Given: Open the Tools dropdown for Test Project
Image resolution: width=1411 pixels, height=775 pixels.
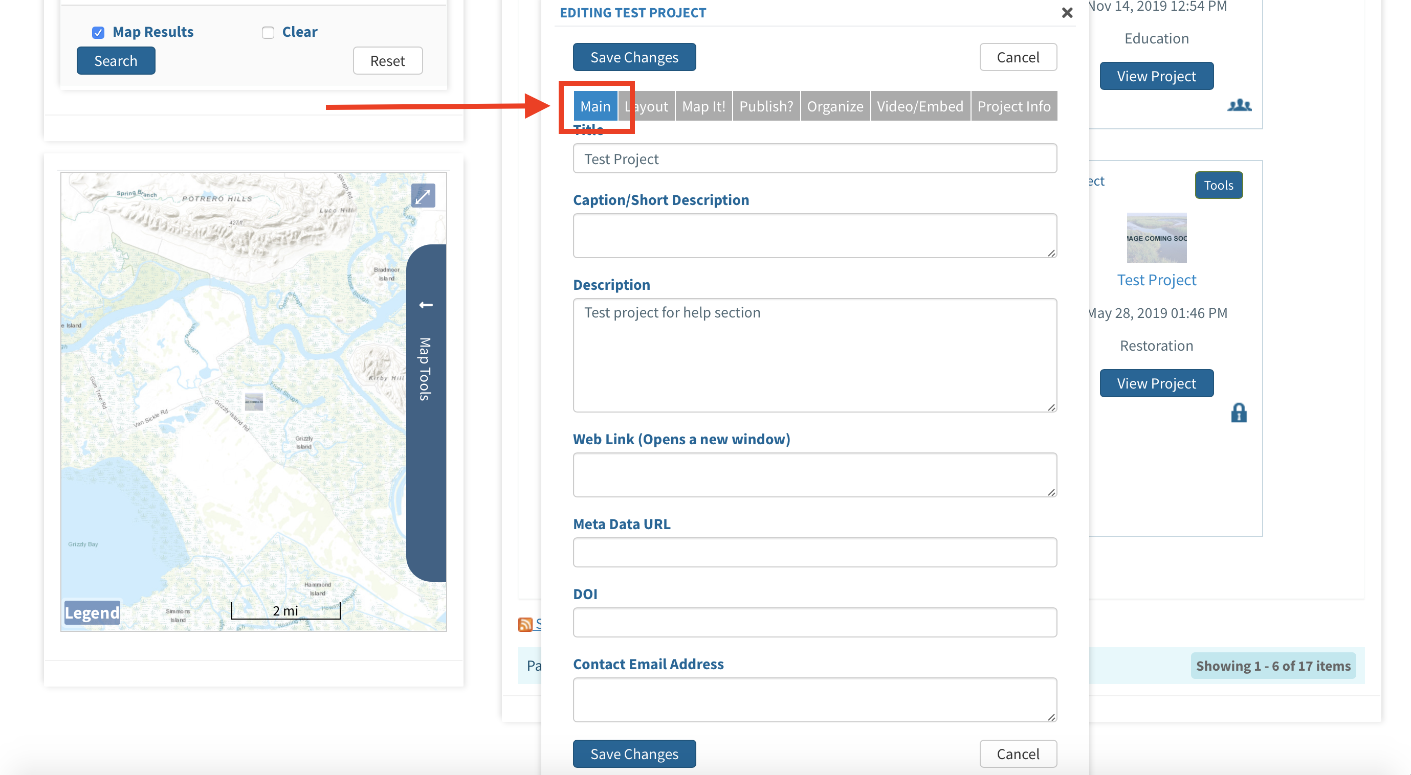Looking at the screenshot, I should (1218, 185).
